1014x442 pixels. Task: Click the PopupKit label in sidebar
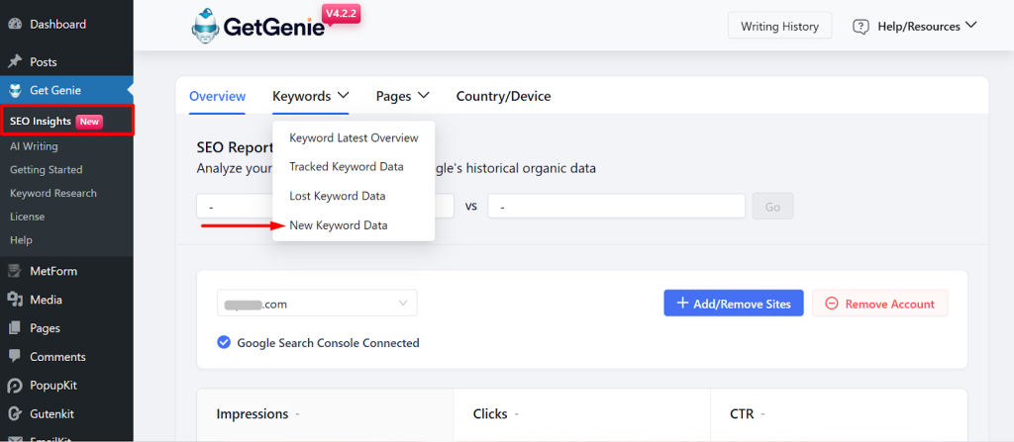point(53,385)
